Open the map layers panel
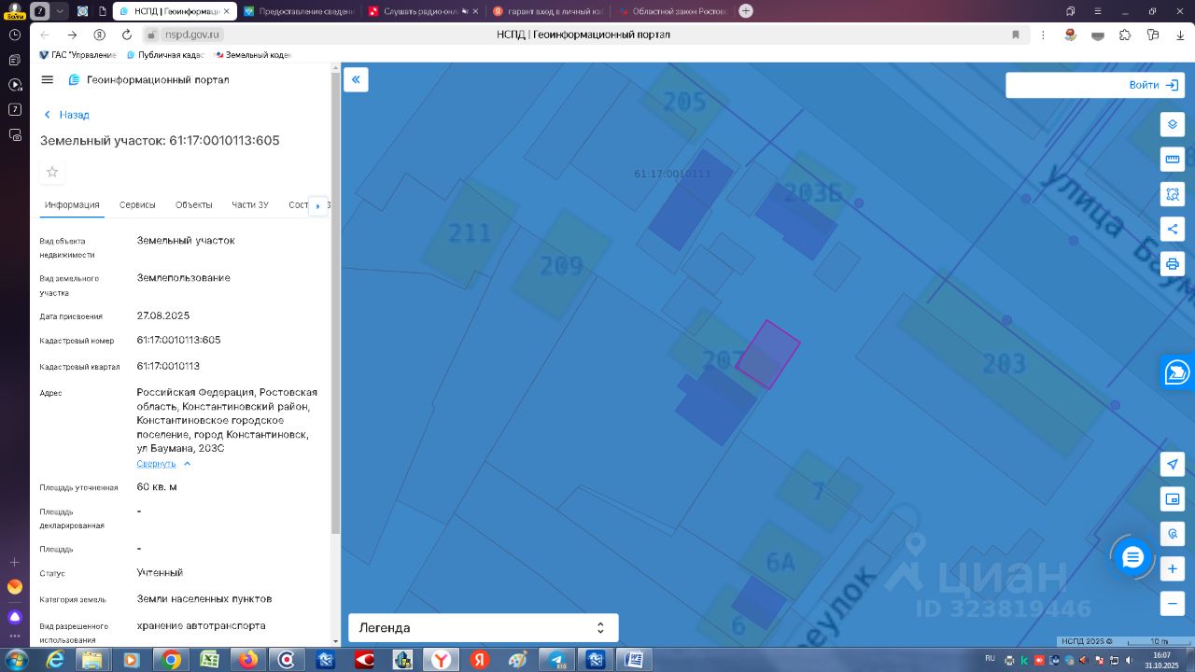This screenshot has width=1195, height=672. (x=1173, y=124)
